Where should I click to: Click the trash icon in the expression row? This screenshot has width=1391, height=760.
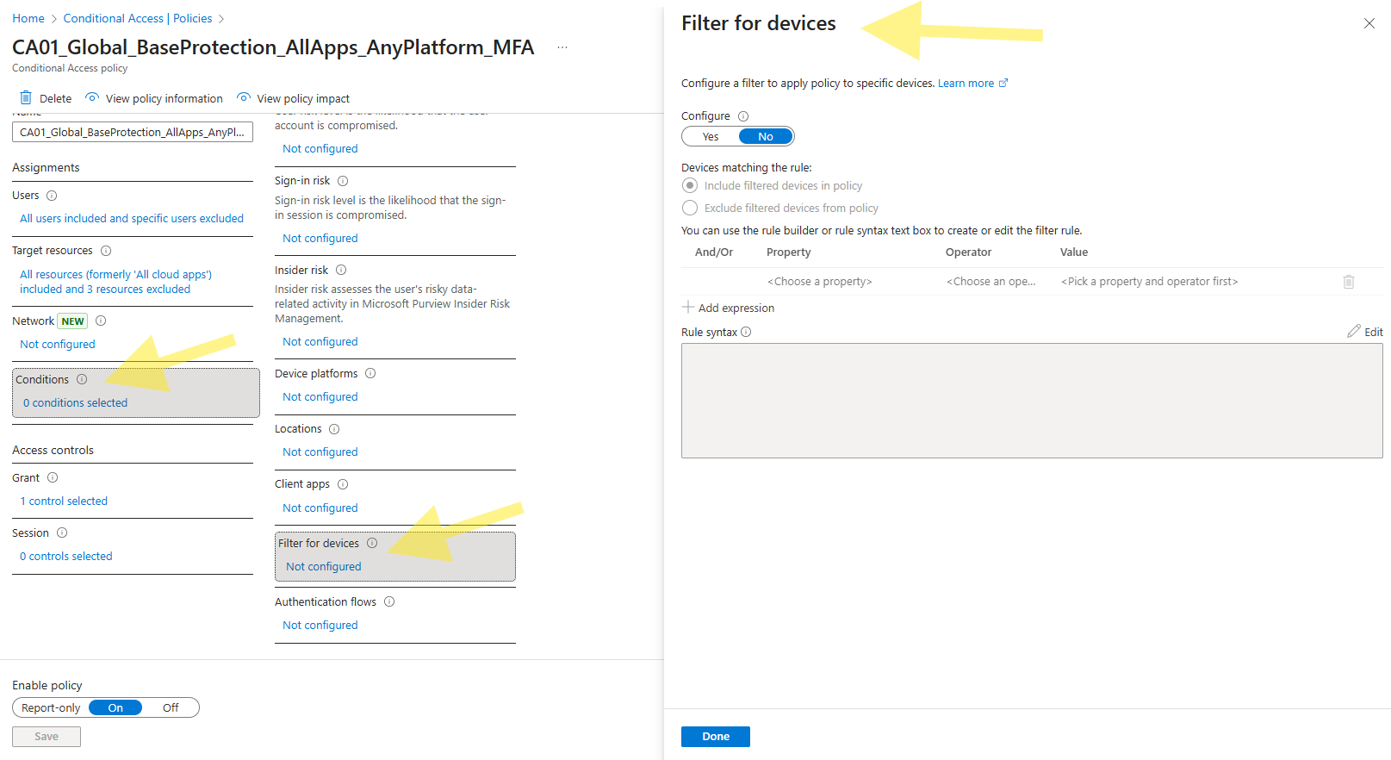1349,282
